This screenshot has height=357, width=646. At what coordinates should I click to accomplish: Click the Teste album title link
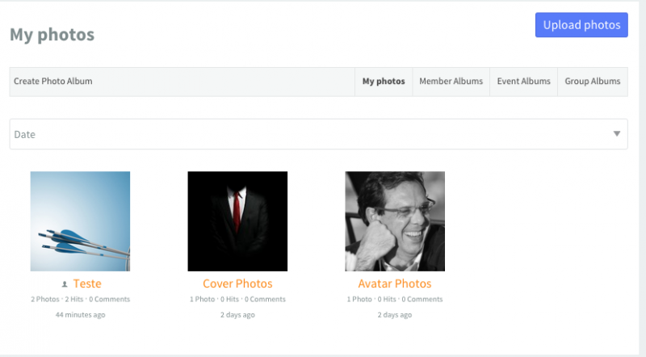[x=87, y=283]
